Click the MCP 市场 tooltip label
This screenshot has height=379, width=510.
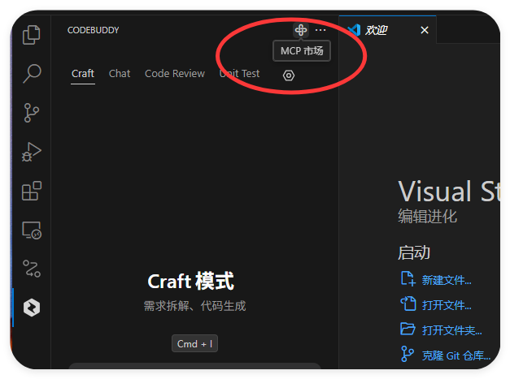point(302,51)
